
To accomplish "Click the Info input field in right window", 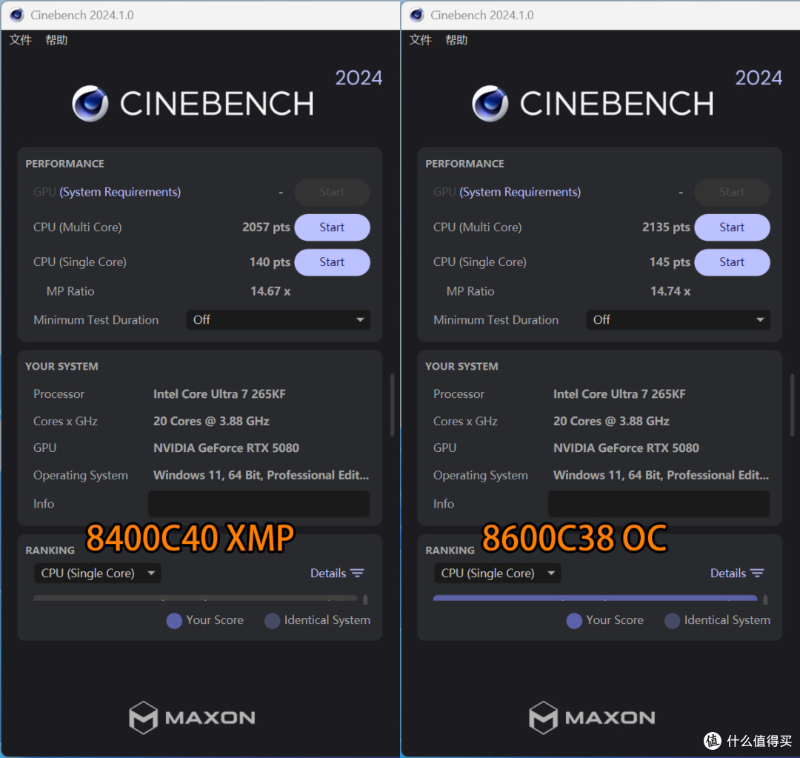I will click(x=659, y=504).
